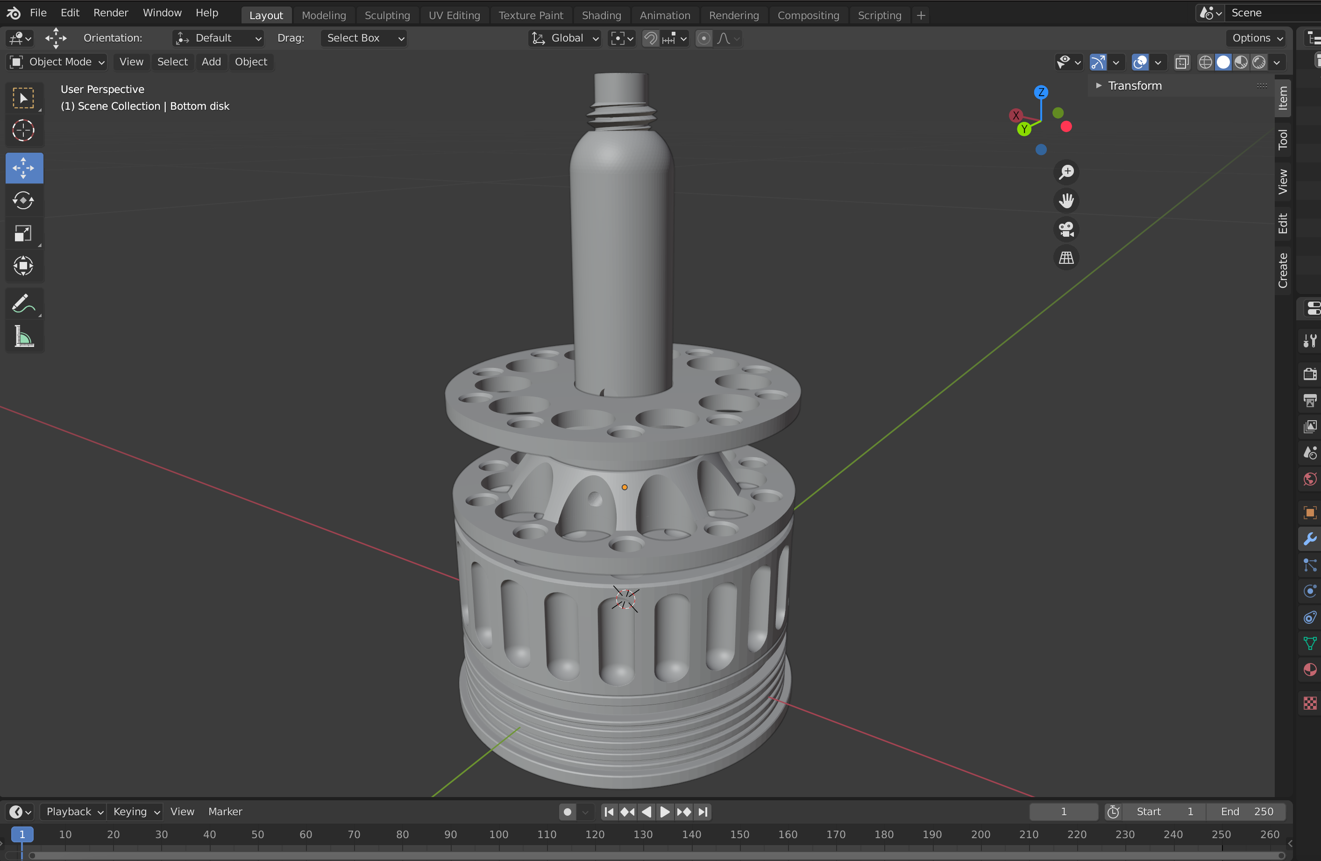Open the World properties globe icon
The image size is (1321, 861).
(x=1310, y=479)
